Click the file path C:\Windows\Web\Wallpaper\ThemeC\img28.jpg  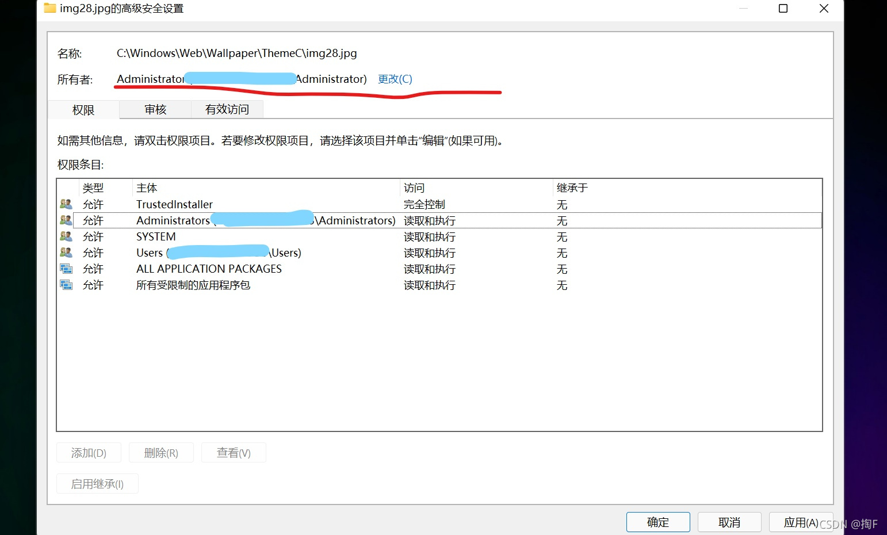pos(237,54)
